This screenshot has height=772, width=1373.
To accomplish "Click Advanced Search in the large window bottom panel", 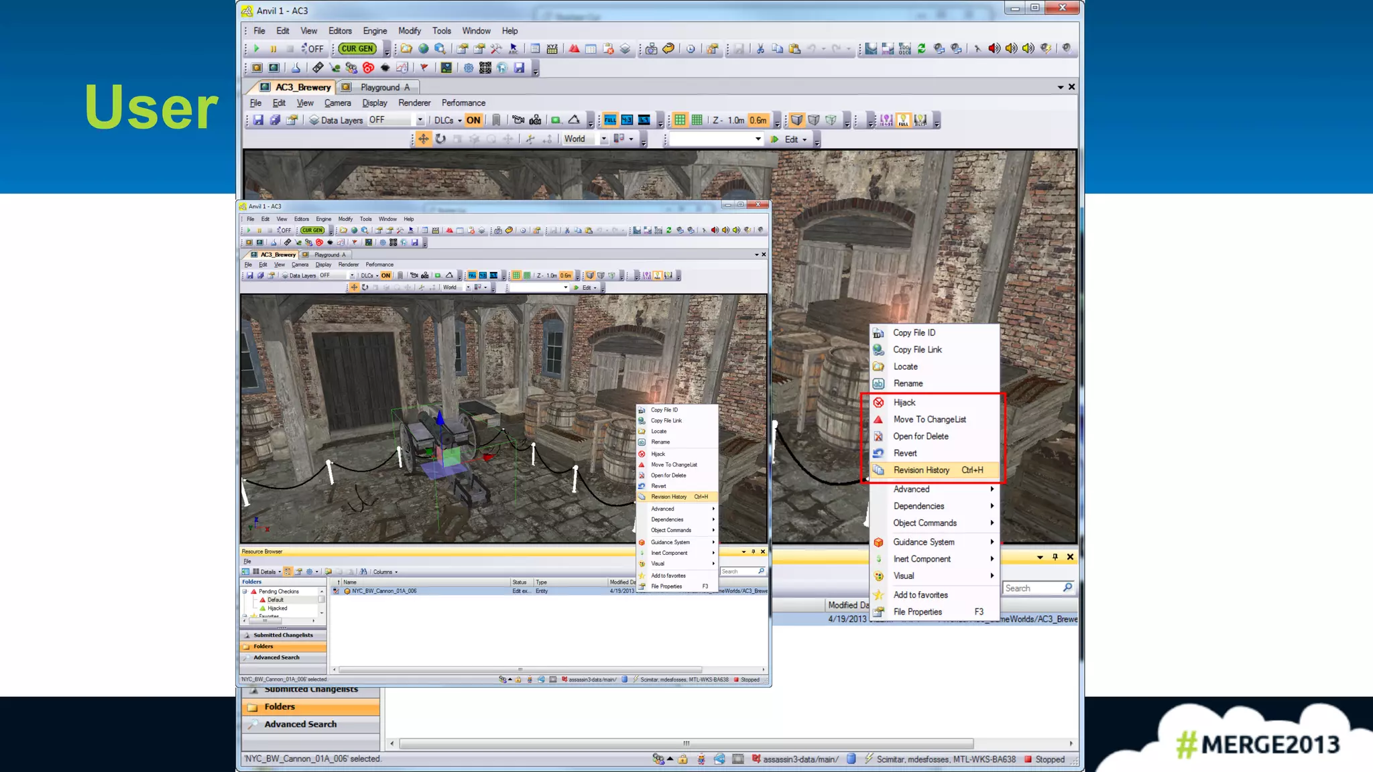I will pyautogui.click(x=310, y=724).
